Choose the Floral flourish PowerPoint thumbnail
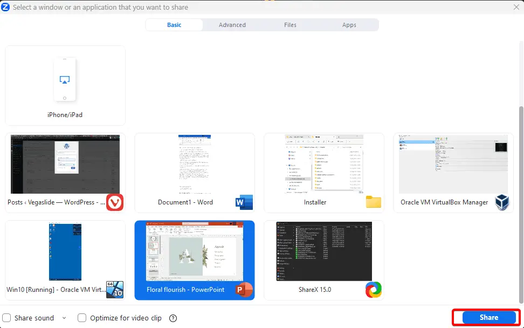524x328 pixels. coord(195,251)
